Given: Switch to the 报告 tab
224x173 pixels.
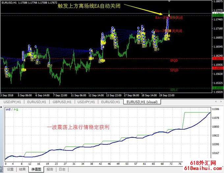Looking at the screenshot, I should coord(50,169).
